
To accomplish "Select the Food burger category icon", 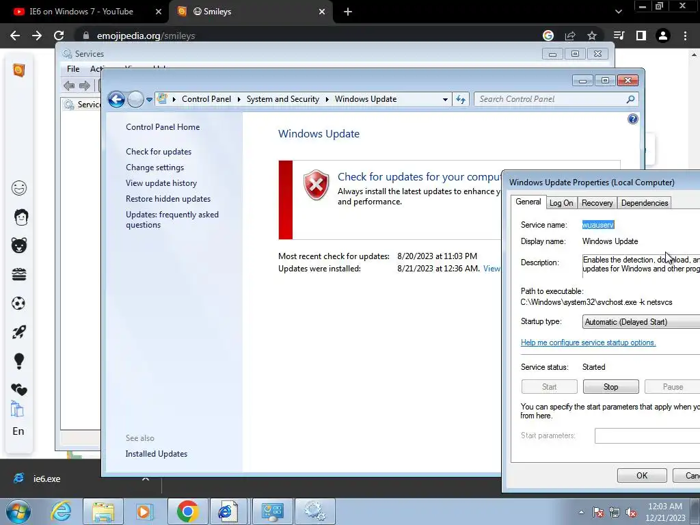I will coord(18,274).
